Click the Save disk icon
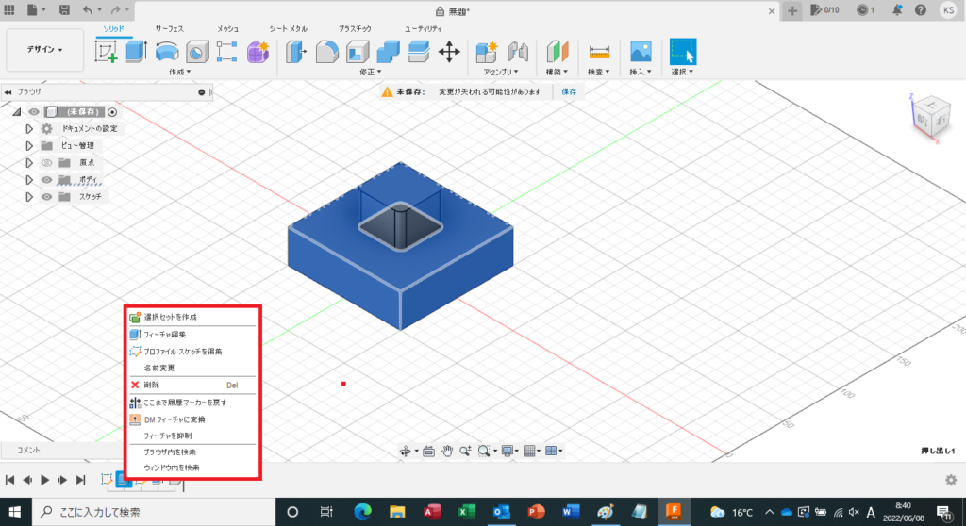Screen dimensions: 966x526 pos(64,9)
